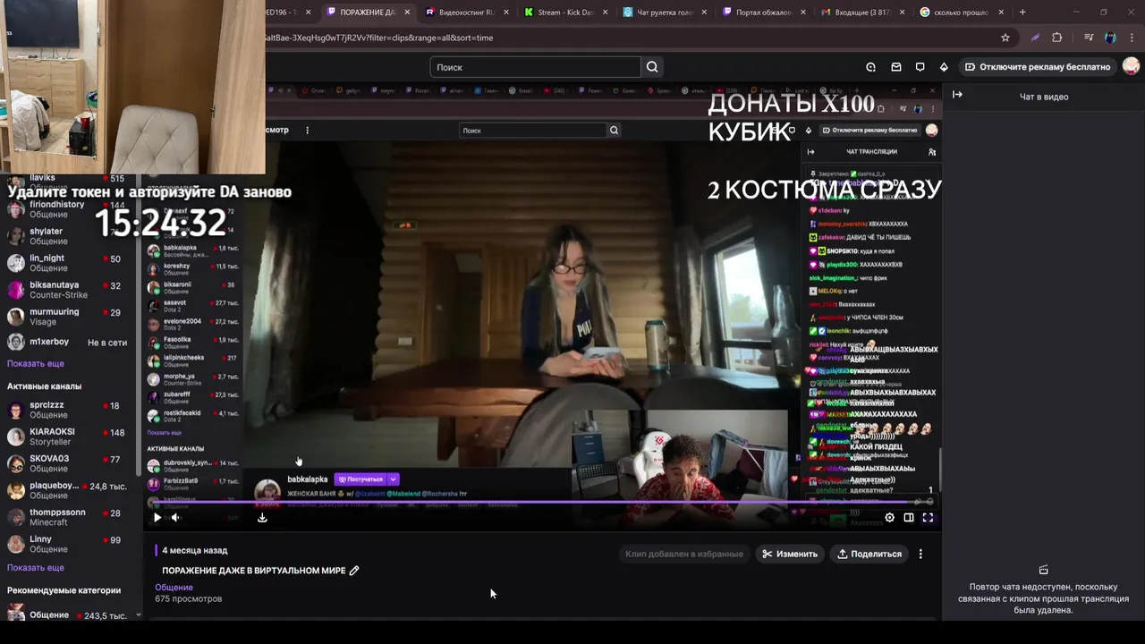Toggle theatre mode in the player
1145x644 pixels.
tap(909, 517)
